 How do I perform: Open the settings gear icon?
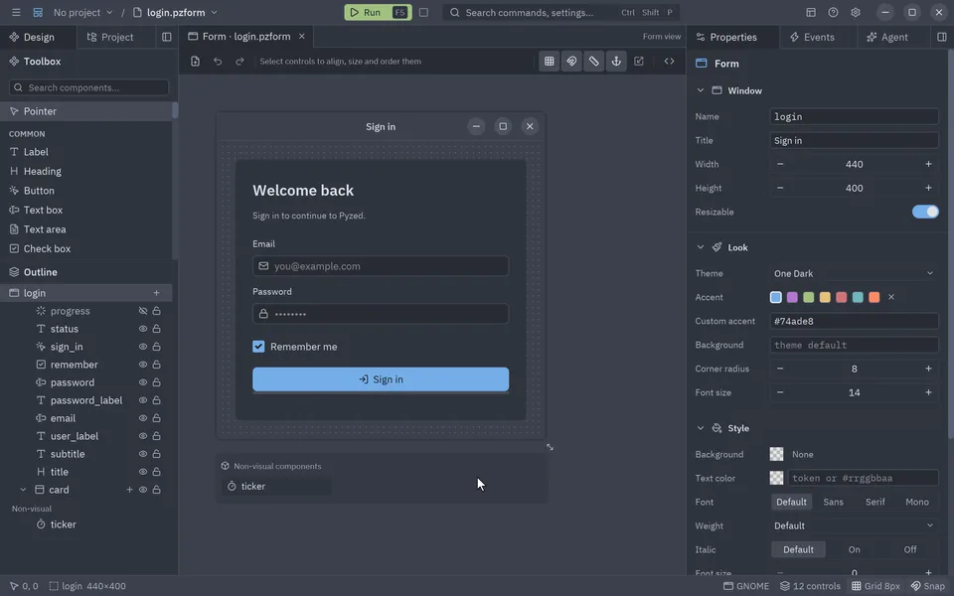(x=856, y=12)
